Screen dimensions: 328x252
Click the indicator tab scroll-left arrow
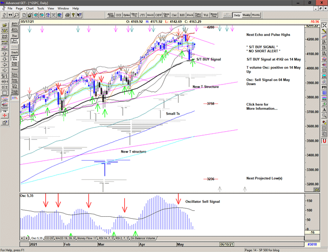[x=21, y=239]
